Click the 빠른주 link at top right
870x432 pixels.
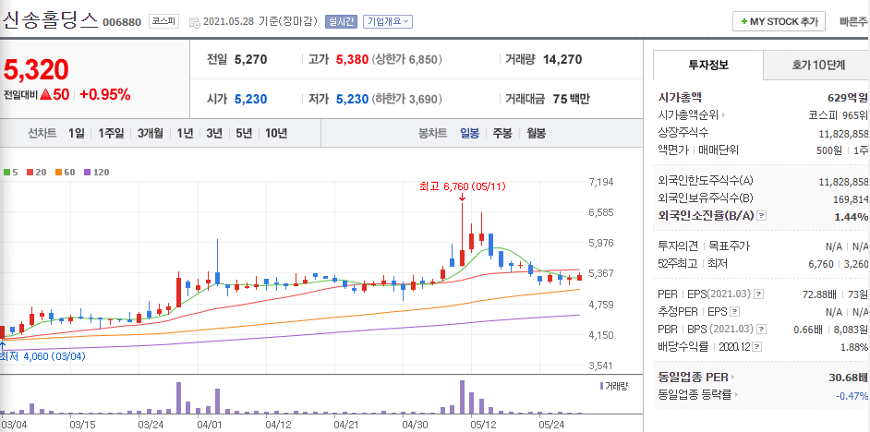[x=853, y=22]
